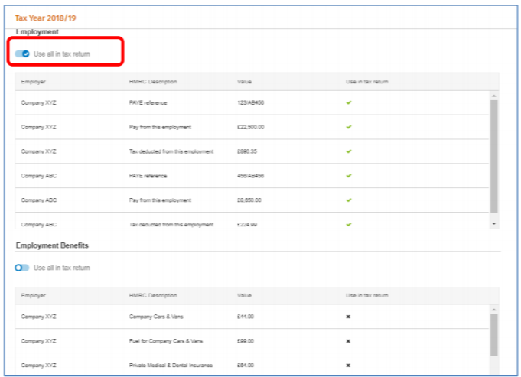521x377 pixels.
Task: Click the Employer header in the Employment Benefits table
Action: tap(33, 296)
